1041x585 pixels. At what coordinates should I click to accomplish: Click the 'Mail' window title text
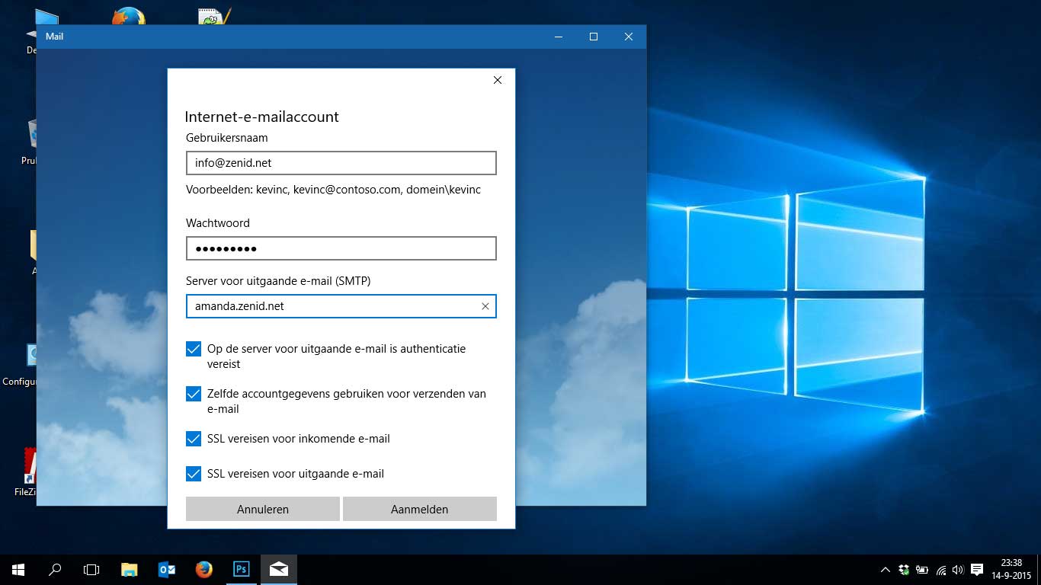(x=54, y=37)
